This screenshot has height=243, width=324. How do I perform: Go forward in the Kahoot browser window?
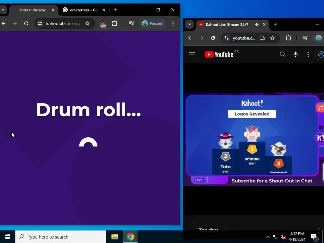[x=15, y=23]
